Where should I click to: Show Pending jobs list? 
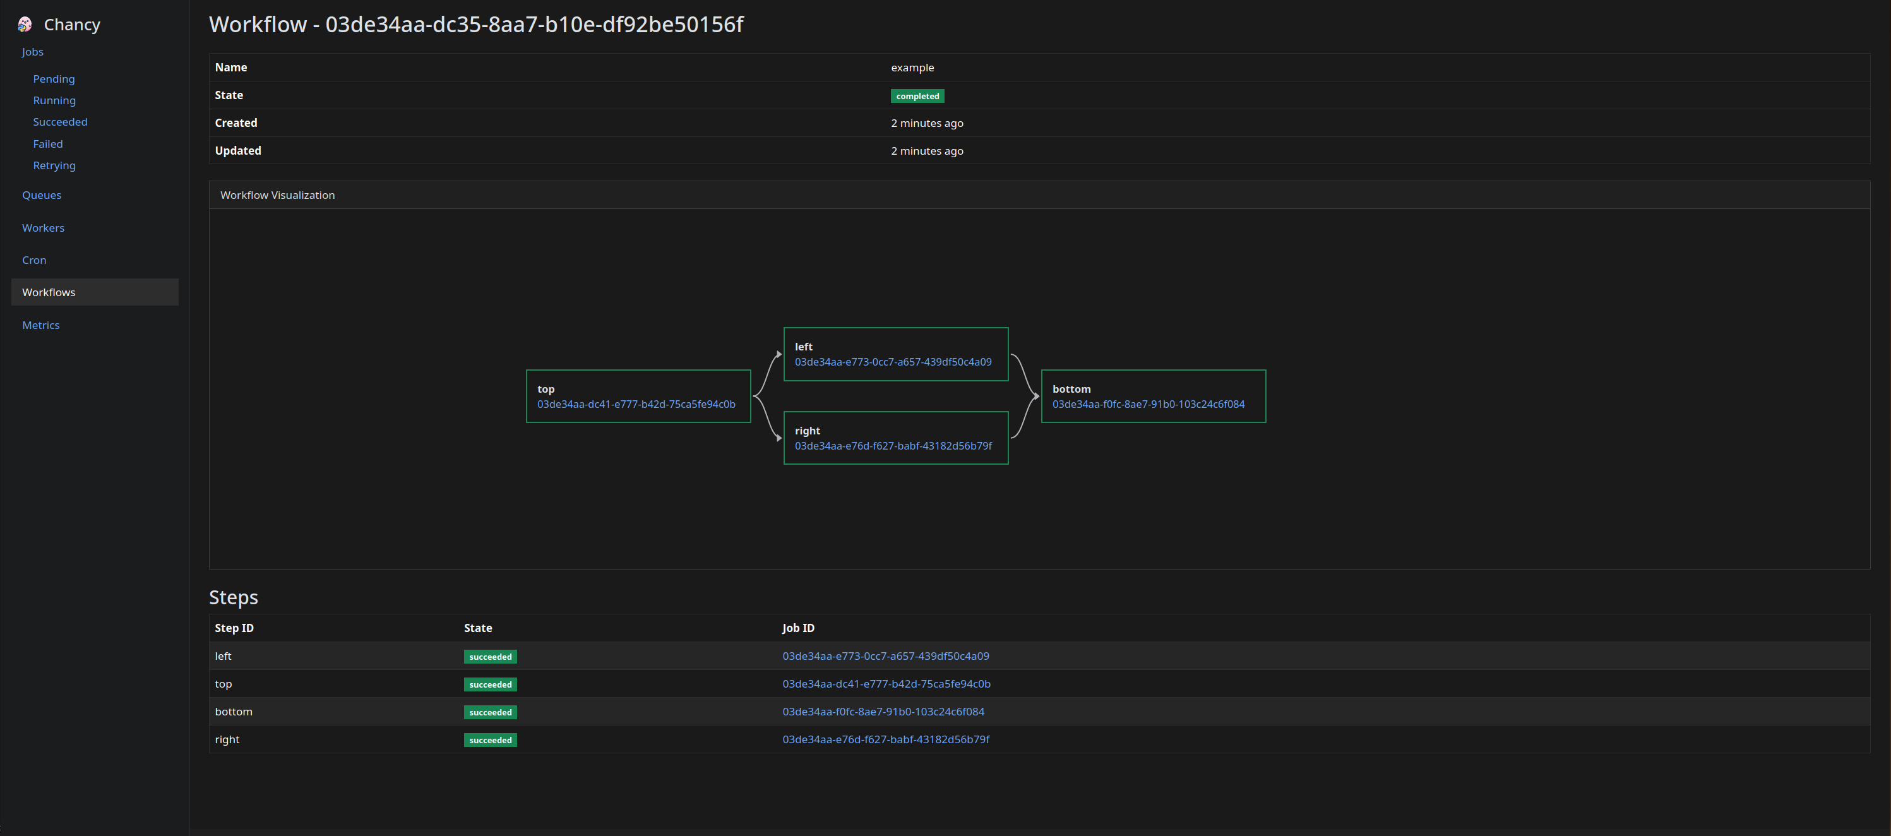point(54,80)
